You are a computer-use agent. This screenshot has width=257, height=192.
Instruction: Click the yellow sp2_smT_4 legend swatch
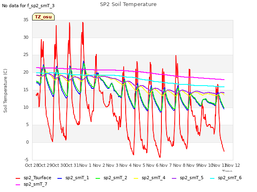pos(136,178)
